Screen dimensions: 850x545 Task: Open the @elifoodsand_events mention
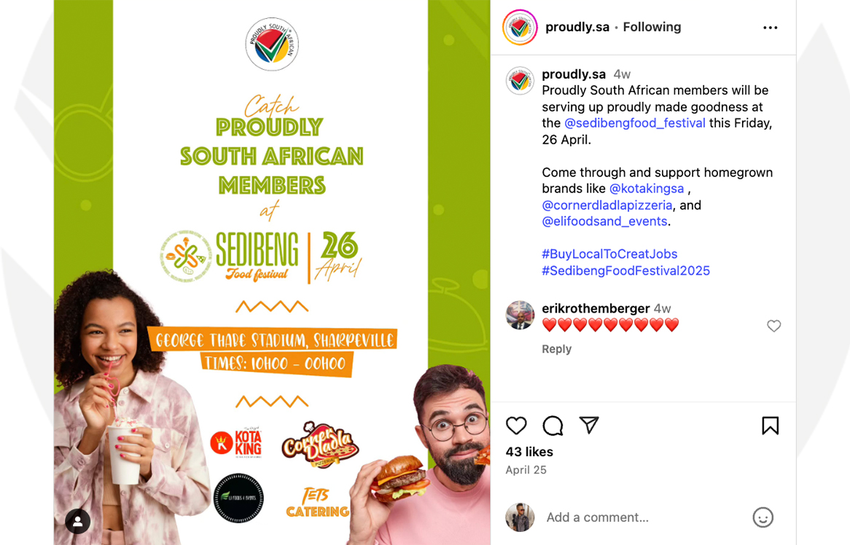(604, 221)
